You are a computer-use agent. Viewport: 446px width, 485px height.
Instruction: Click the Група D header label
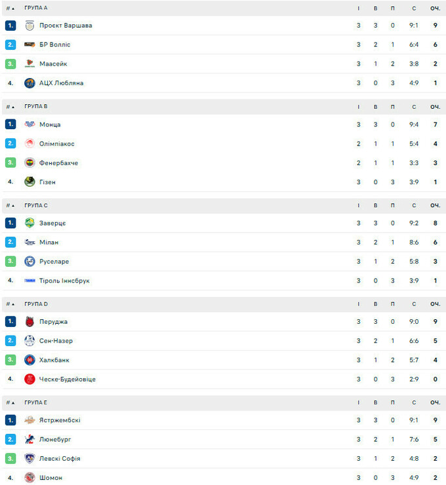click(36, 304)
